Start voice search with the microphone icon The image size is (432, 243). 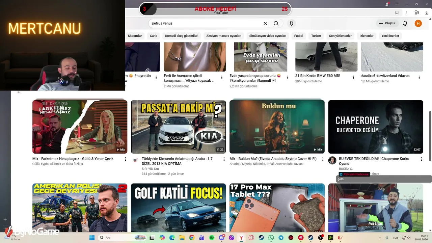click(291, 23)
